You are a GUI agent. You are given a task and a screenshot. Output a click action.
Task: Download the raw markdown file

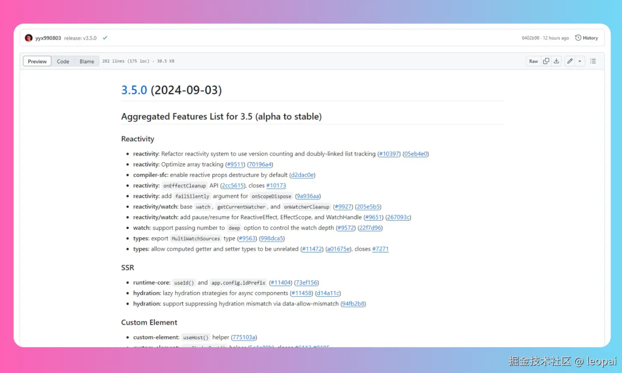coord(557,61)
